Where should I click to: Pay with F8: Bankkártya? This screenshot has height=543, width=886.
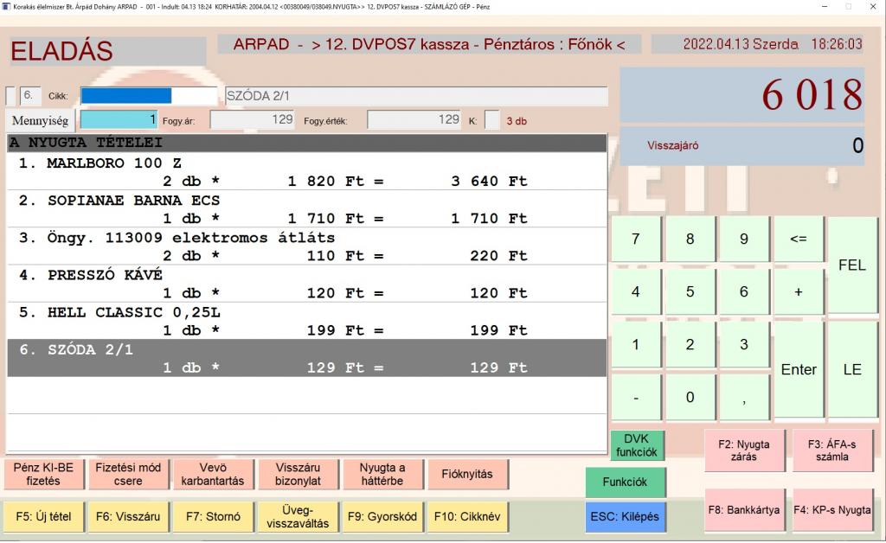[744, 510]
